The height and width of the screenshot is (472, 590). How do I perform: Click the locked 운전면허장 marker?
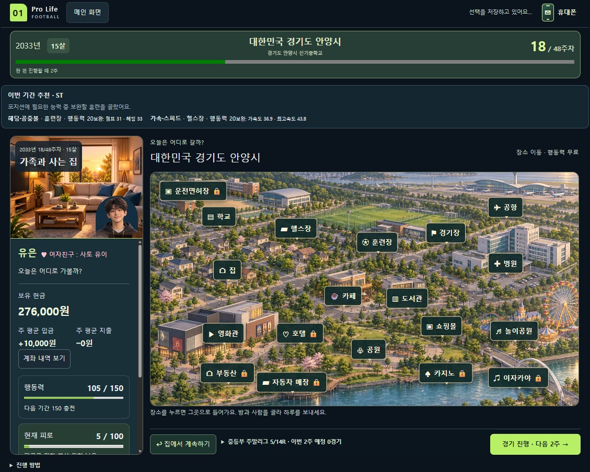[x=193, y=191]
